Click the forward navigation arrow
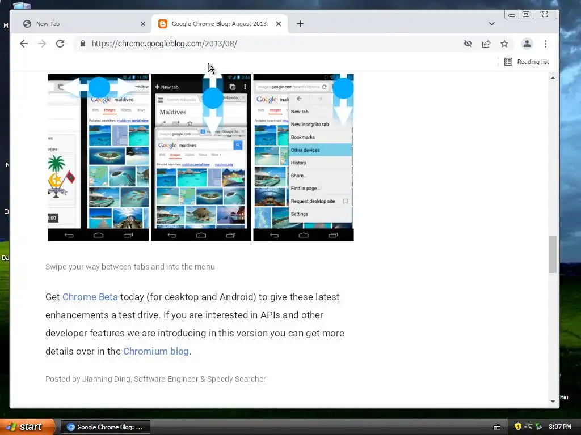Viewport: 581px width, 435px height. (x=42, y=44)
